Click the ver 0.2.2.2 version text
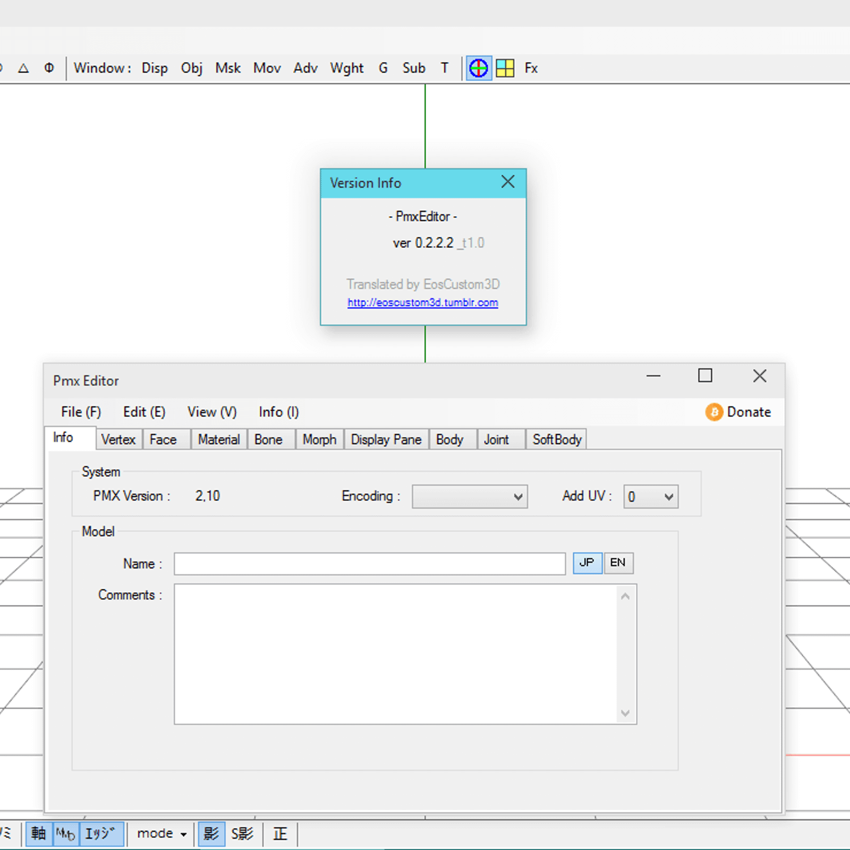The height and width of the screenshot is (850, 850). coord(423,243)
